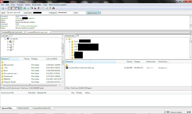The image size is (192, 114).
Task: Open the Server menu
Action: pyautogui.click(x=28, y=5)
